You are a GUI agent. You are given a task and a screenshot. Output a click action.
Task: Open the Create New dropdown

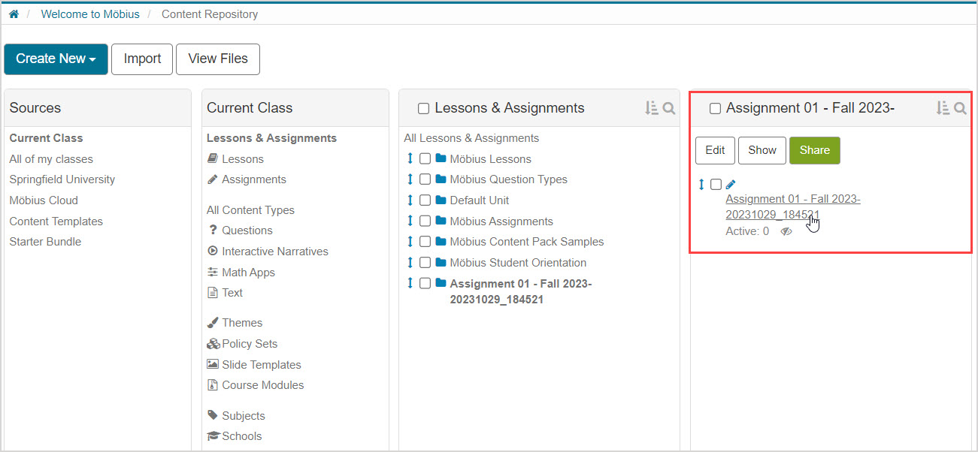(56, 59)
